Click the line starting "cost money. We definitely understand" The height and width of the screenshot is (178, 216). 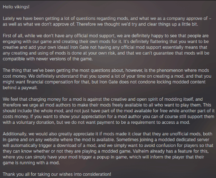pos(107,76)
